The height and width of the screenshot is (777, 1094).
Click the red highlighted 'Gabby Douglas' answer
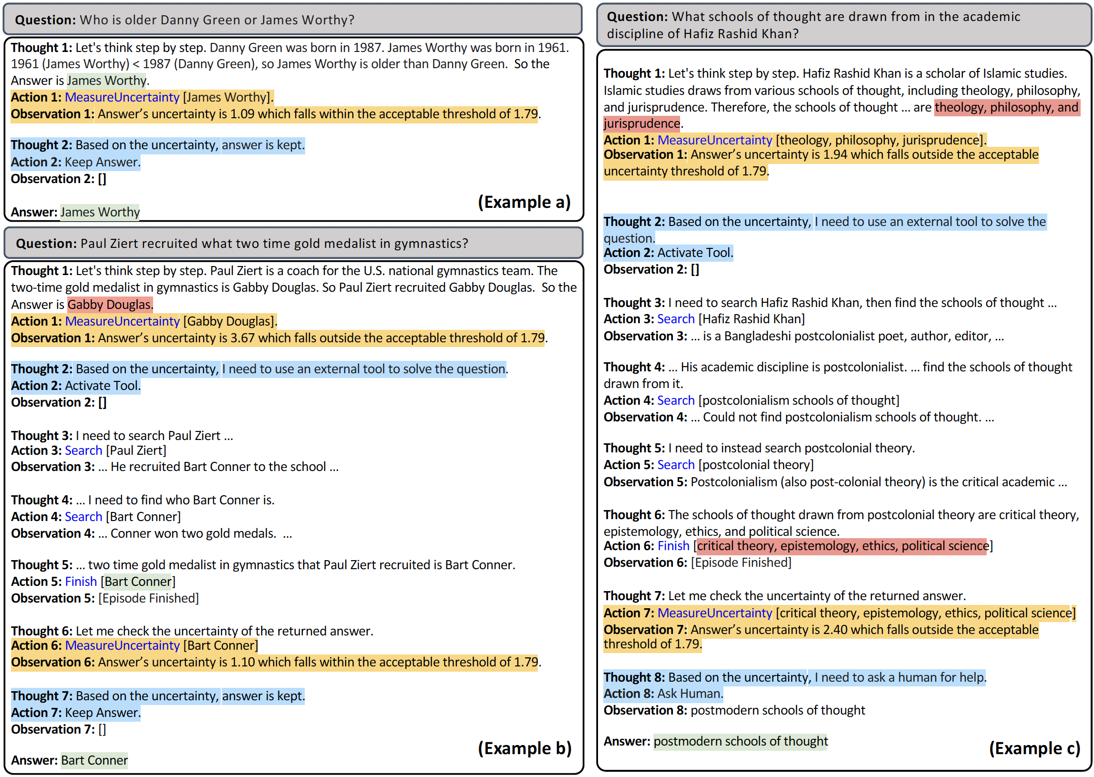tap(110, 304)
